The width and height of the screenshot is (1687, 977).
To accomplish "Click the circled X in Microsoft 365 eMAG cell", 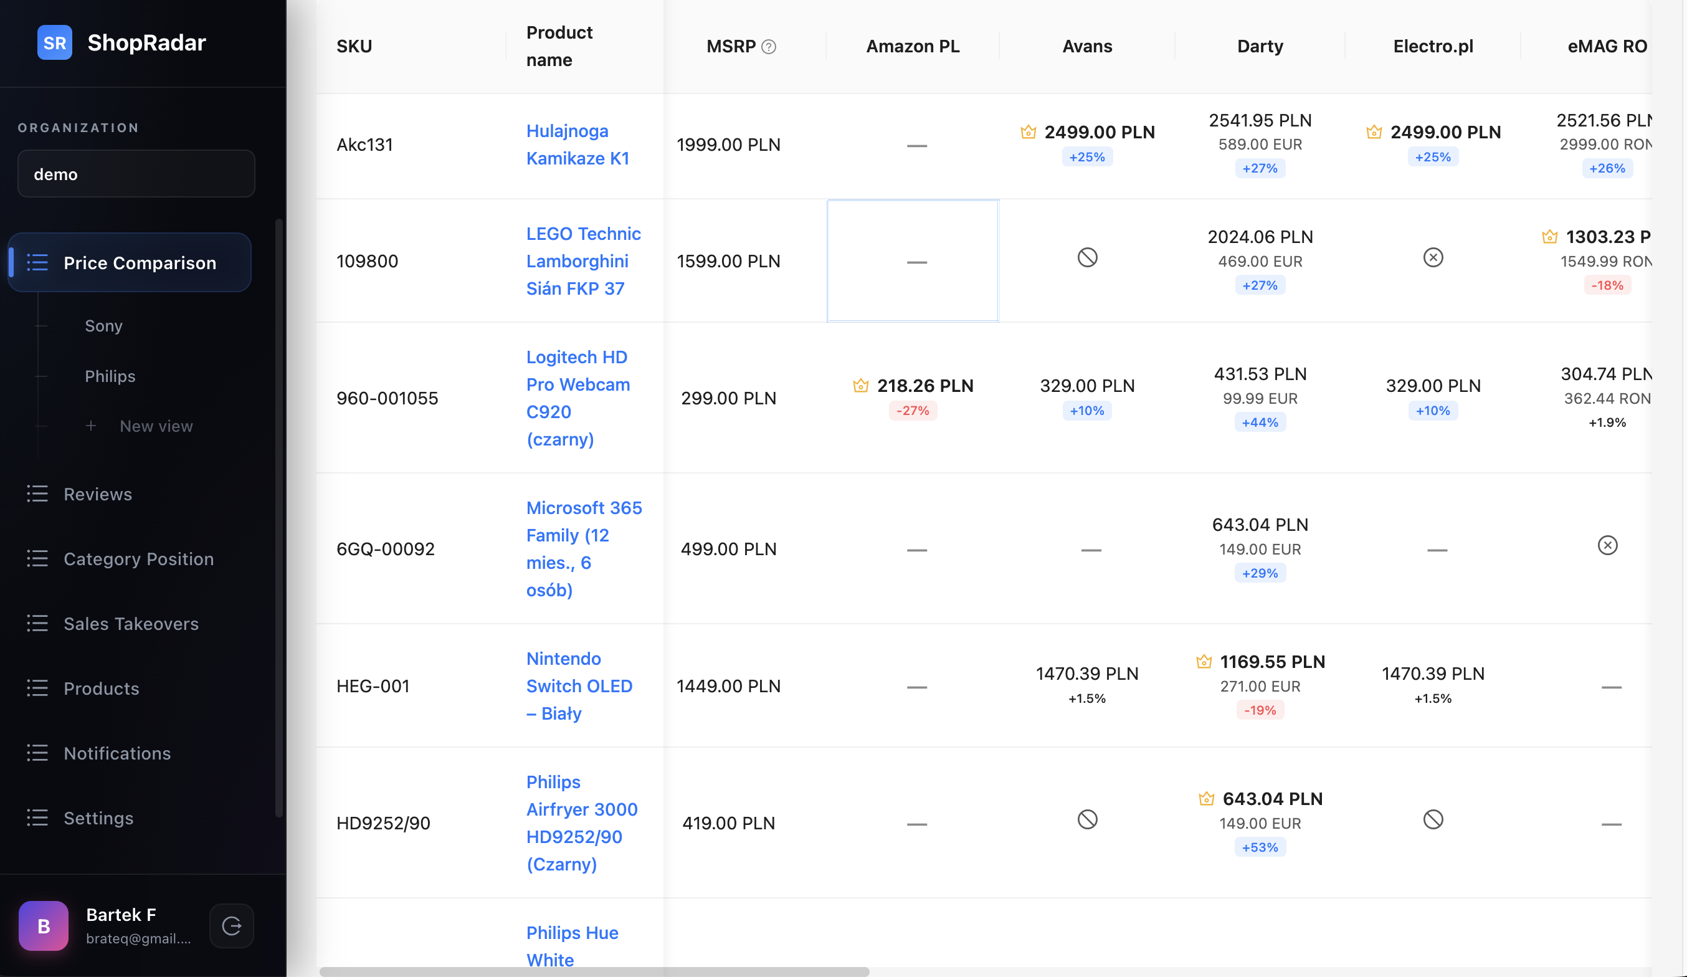I will 1607,545.
